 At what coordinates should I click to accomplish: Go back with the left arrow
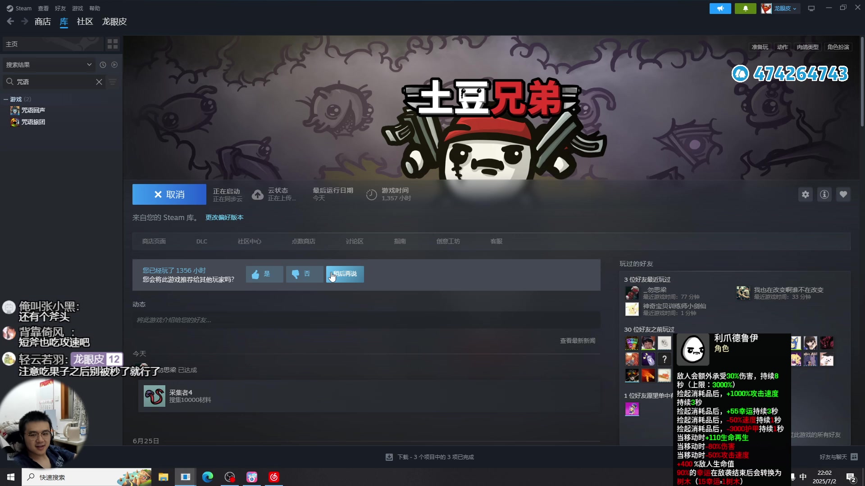click(10, 21)
